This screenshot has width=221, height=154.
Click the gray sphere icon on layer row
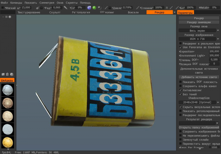coord(10,17)
